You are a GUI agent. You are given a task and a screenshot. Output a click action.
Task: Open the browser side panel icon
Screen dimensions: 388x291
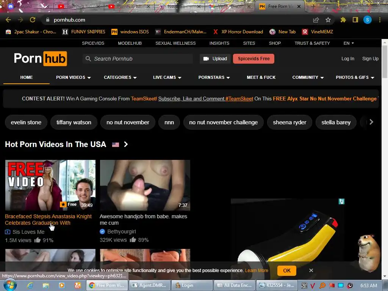point(355,20)
